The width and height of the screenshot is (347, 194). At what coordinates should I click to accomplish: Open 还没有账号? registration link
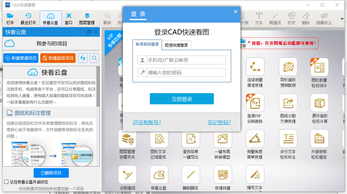[147, 122]
